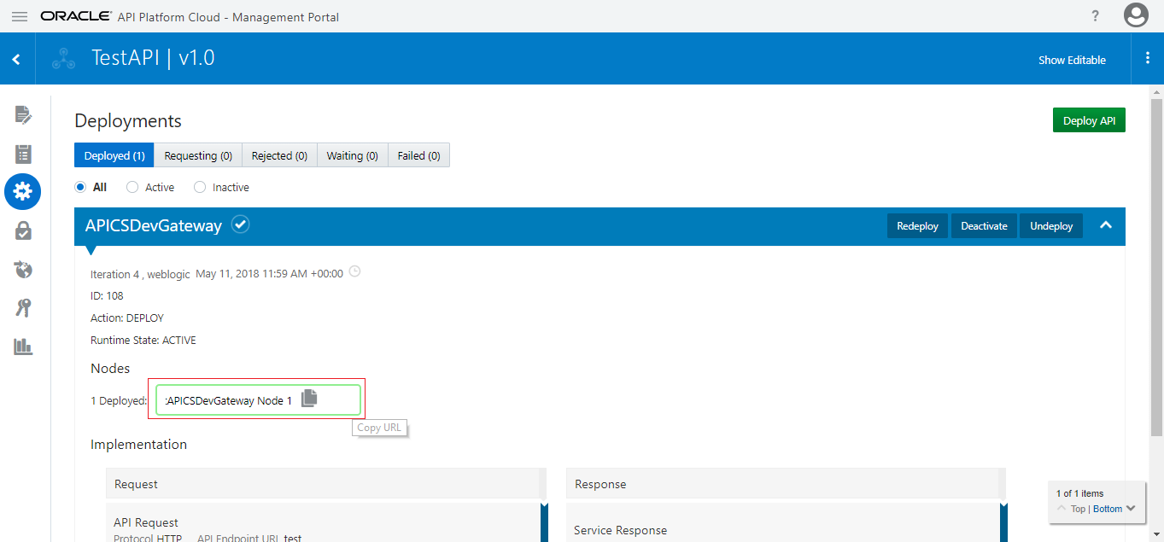
Task: Click the Top link
Action: pyautogui.click(x=1078, y=509)
